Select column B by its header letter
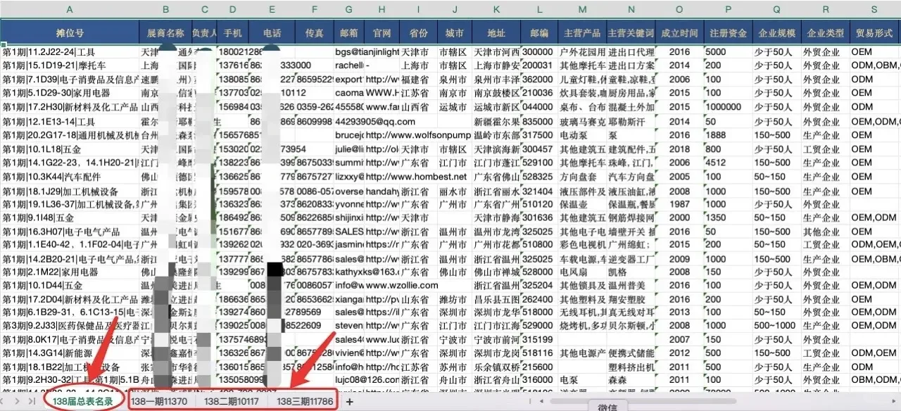901x411 pixels. tap(166, 9)
